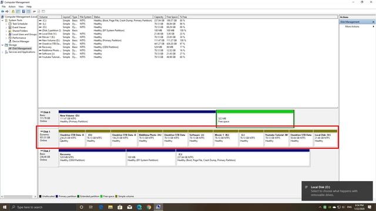Select the New Volume (D:) list row

(x=113, y=40)
